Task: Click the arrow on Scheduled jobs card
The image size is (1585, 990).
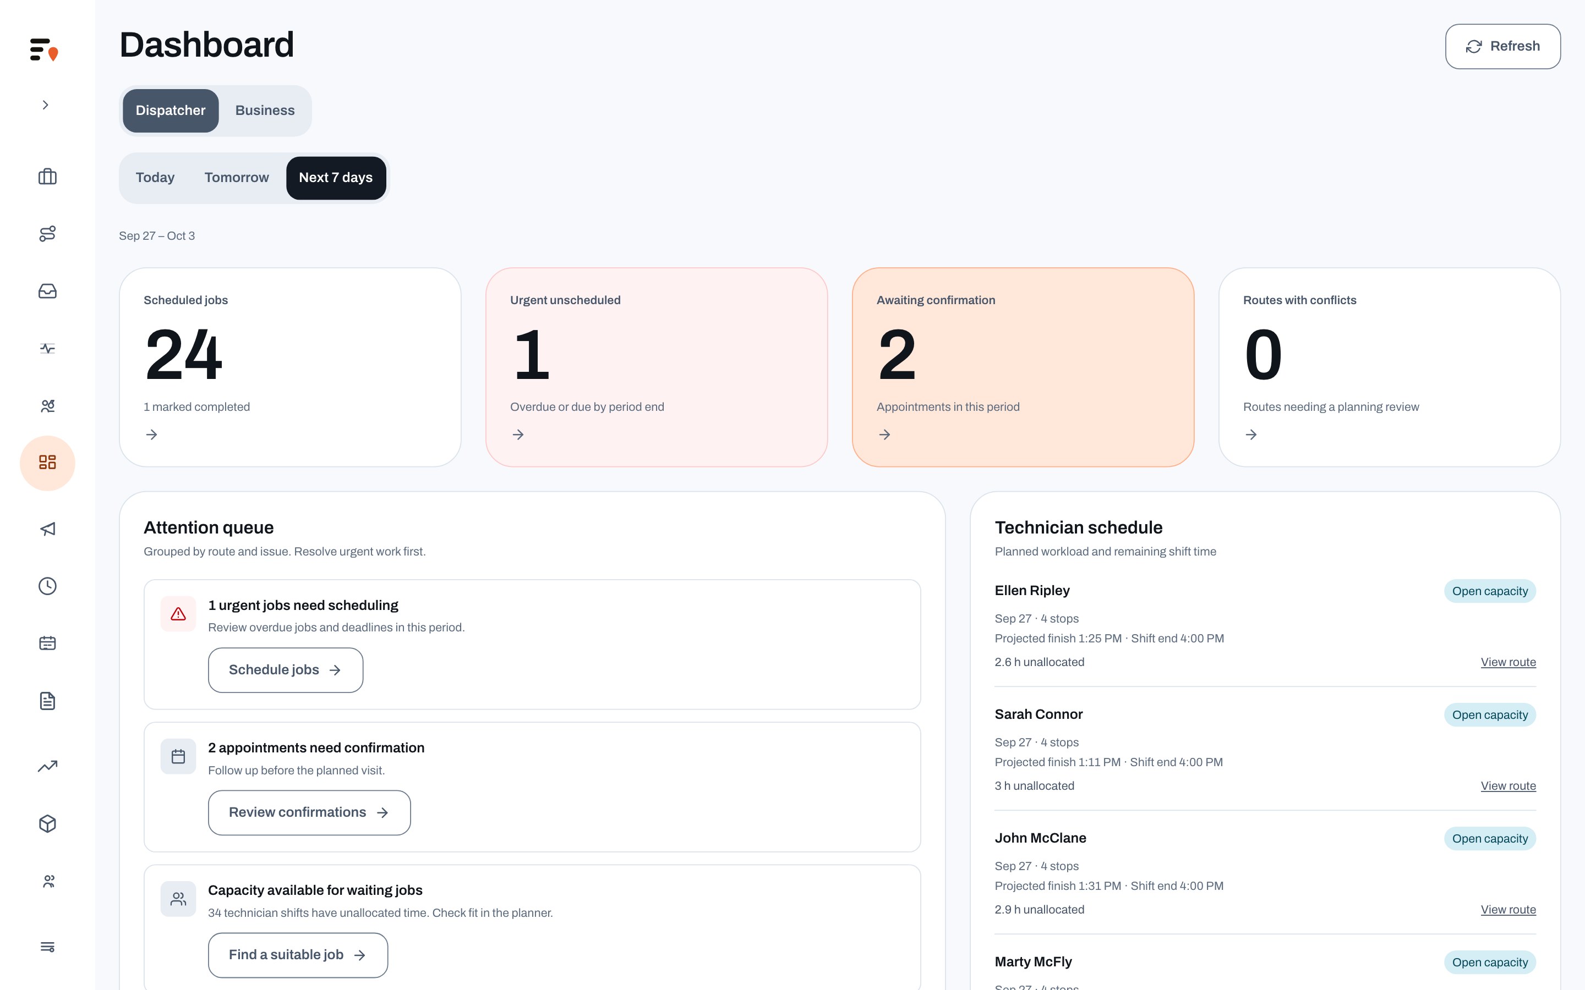Action: (151, 435)
